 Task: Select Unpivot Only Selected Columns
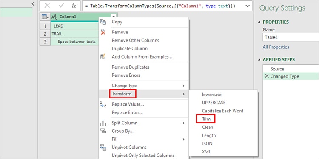point(143,156)
